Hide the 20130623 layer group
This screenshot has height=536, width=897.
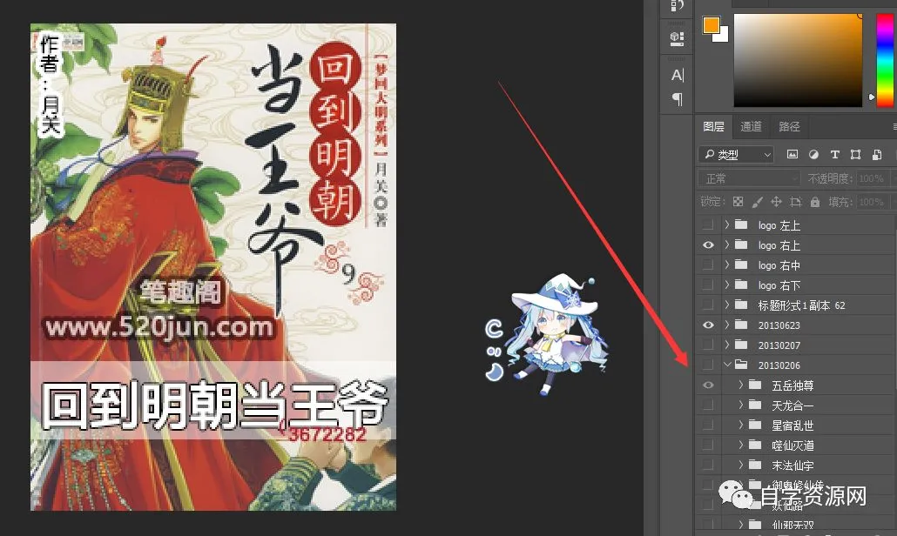(x=708, y=325)
